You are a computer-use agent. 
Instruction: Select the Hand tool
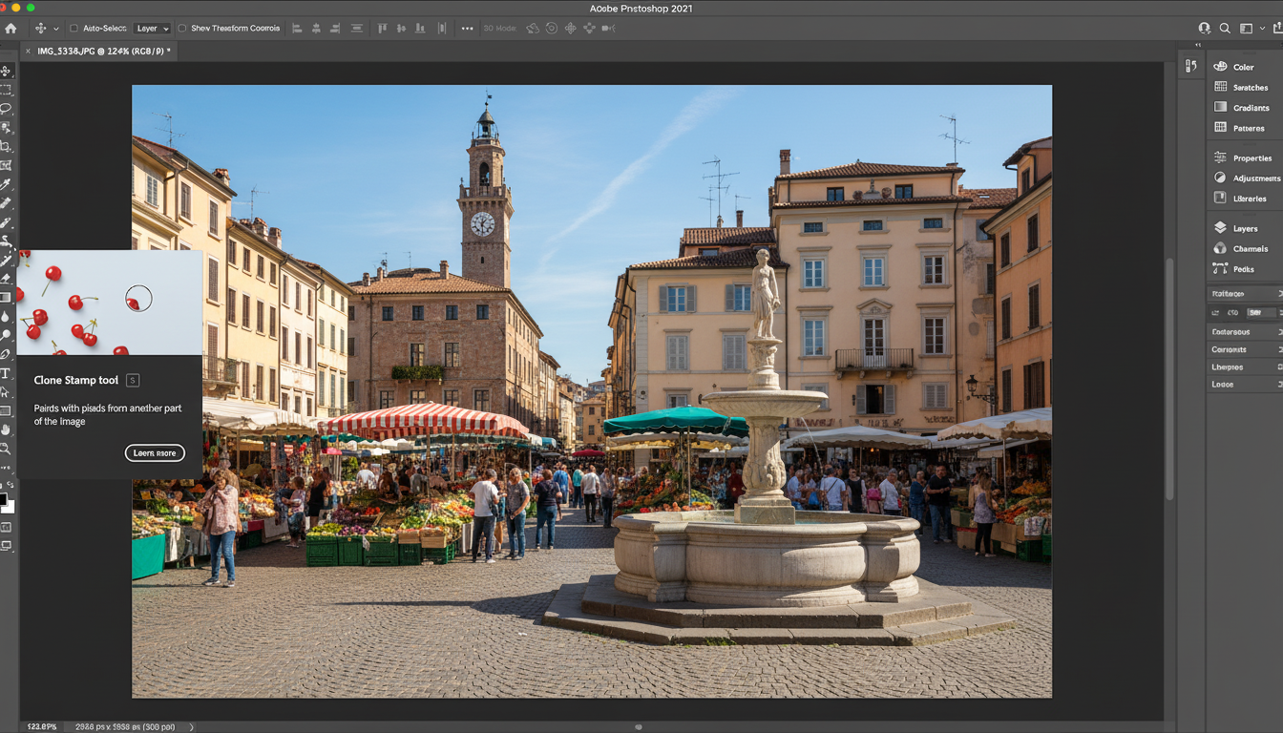[x=6, y=429]
